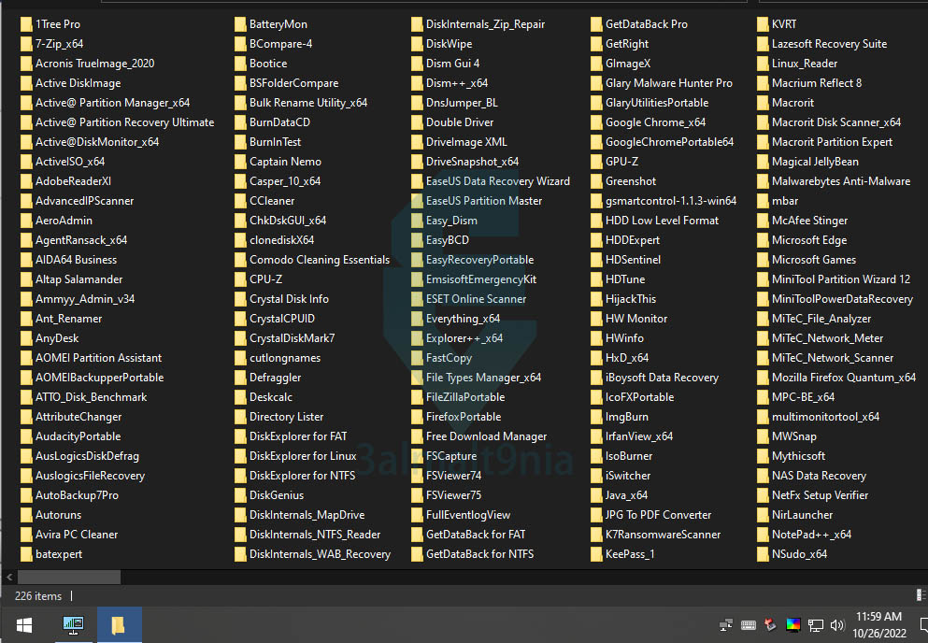Image resolution: width=928 pixels, height=643 pixels.
Task: Open the Windows Start button
Action: point(24,625)
